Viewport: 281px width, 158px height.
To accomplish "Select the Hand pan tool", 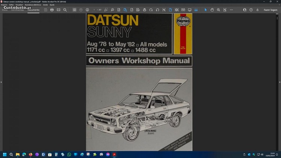I will (212, 10).
